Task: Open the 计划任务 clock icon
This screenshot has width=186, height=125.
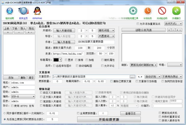Action: click(x=148, y=11)
